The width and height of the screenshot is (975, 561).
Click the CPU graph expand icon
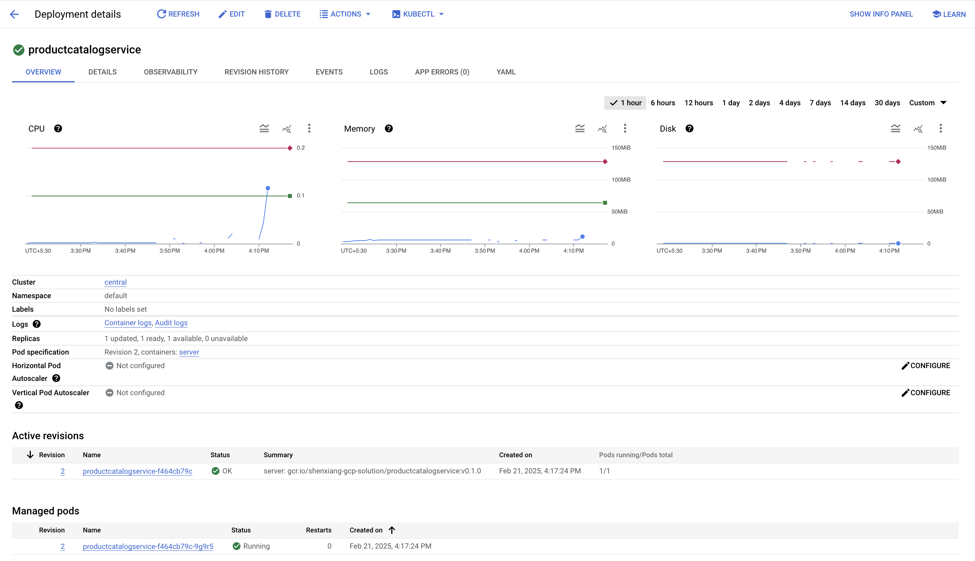[x=265, y=129]
